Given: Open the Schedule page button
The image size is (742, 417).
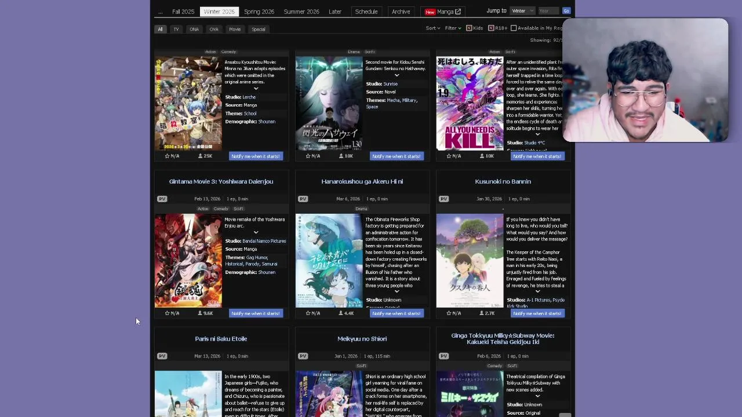Looking at the screenshot, I should 366,12.
